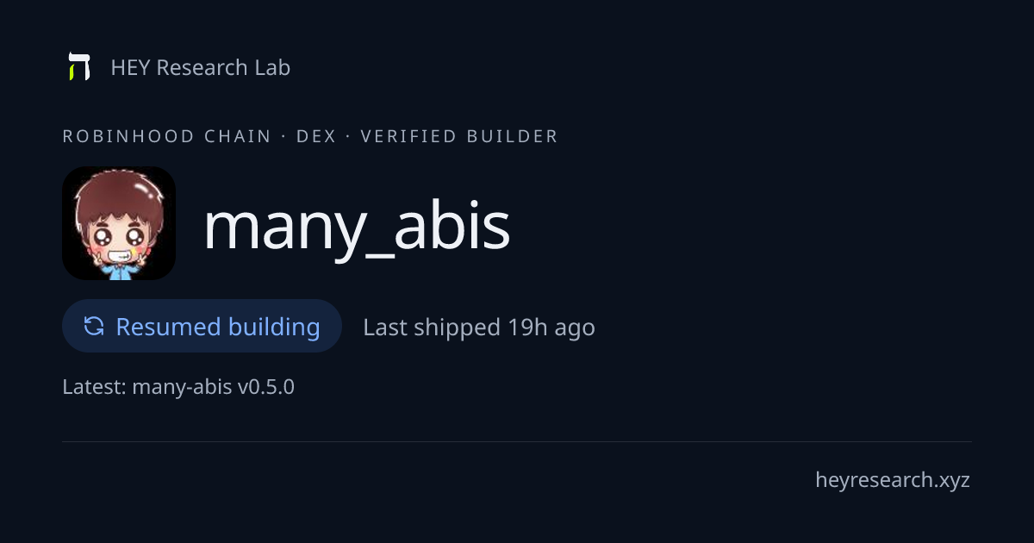Click the word Lab in header
Screen dimensions: 1034x543
pos(272,67)
